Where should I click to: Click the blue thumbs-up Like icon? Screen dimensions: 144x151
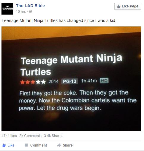click(4, 145)
